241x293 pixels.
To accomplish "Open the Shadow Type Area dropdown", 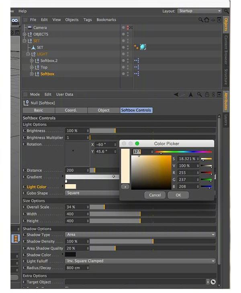I will [x=140, y=234].
